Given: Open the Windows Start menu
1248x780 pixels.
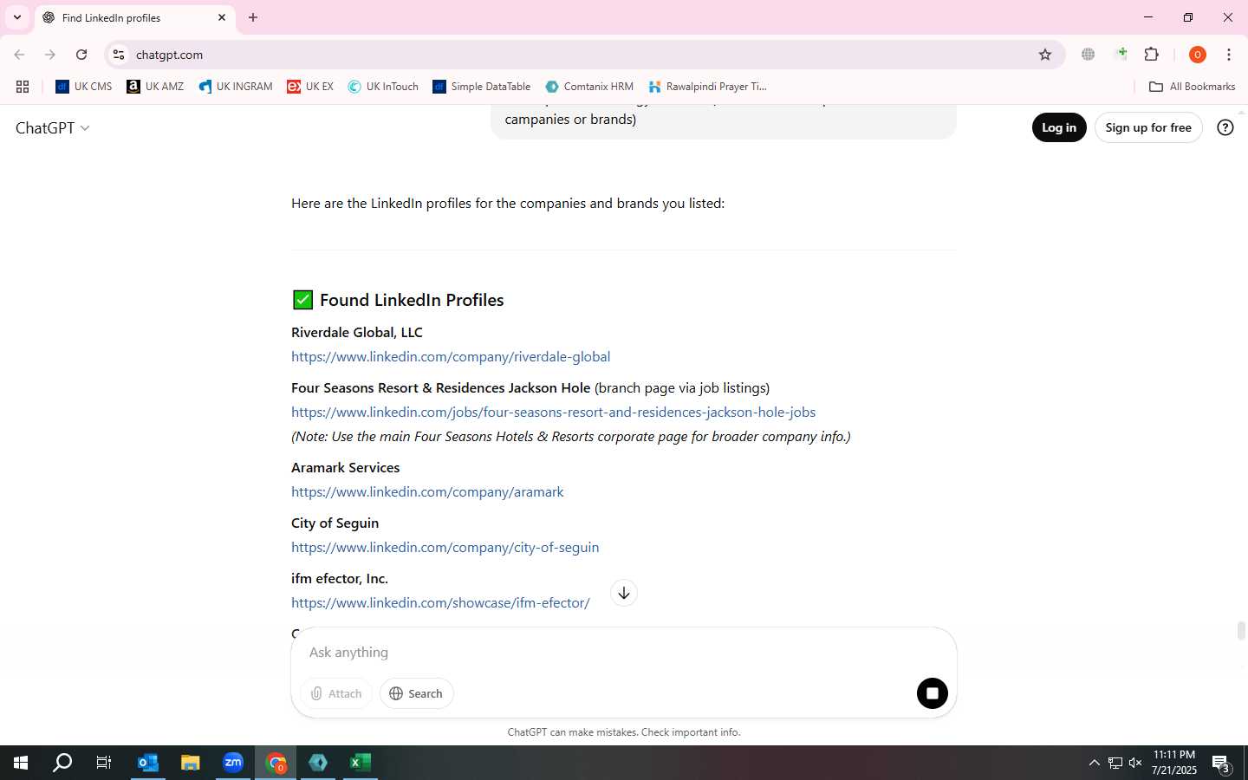Looking at the screenshot, I should click(x=21, y=763).
